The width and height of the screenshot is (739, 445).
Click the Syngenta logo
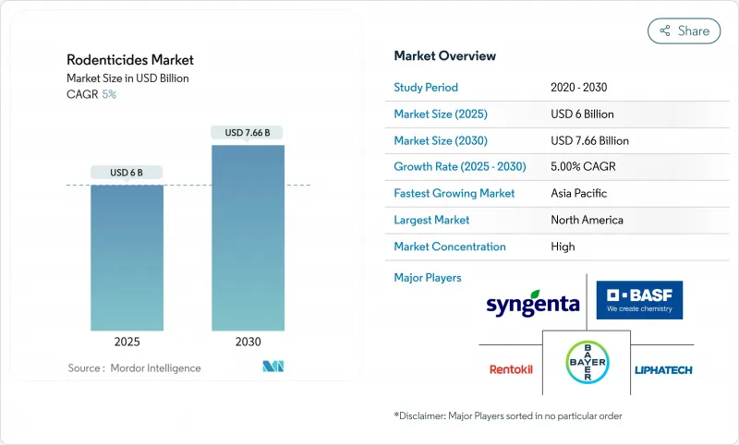(x=532, y=303)
